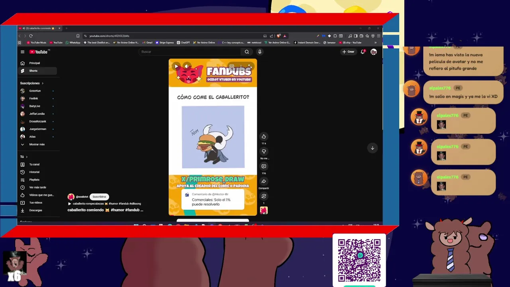Open the YouTube Music bookmark
The width and height of the screenshot is (510, 287).
[x=37, y=43]
